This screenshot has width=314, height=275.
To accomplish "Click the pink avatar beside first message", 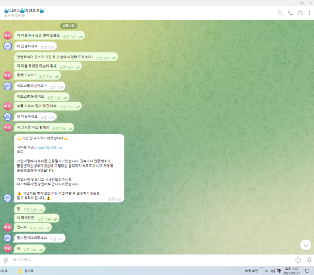I will [x=8, y=36].
